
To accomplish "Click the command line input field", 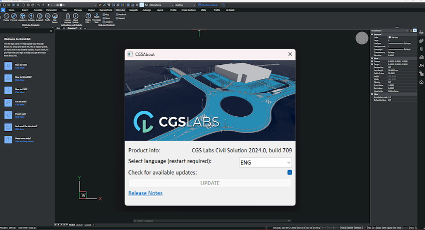I will (x=212, y=221).
